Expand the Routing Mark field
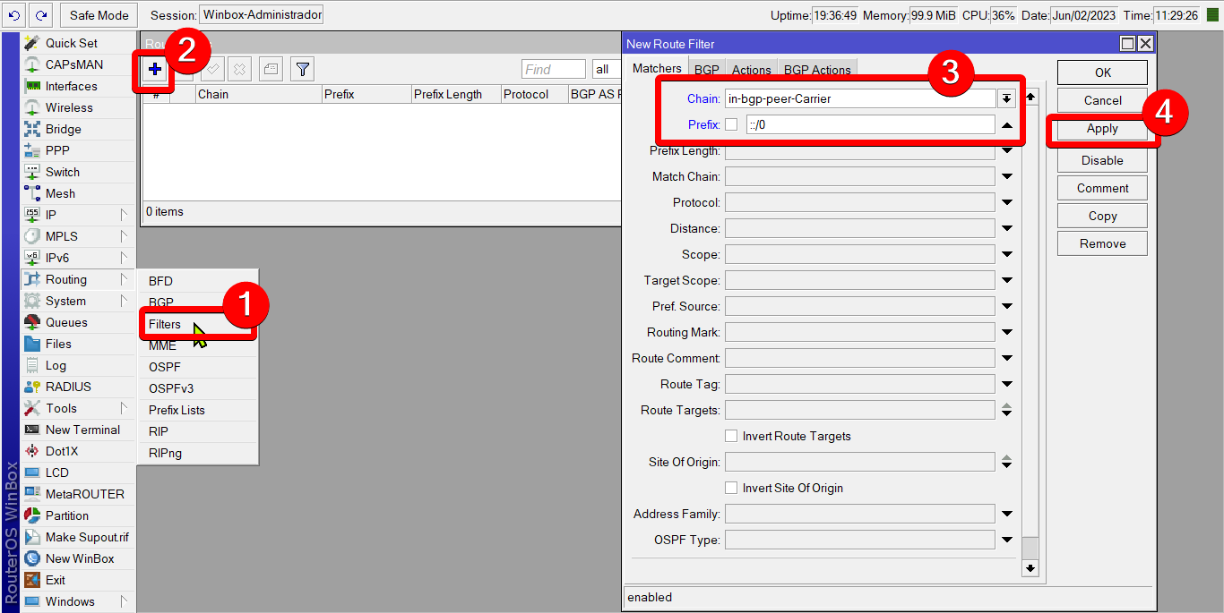This screenshot has height=613, width=1224. click(1007, 333)
